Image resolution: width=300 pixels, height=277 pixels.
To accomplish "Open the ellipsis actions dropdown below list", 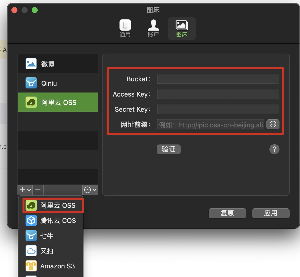I will pos(90,190).
